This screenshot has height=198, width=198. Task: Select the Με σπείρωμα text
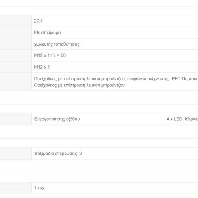pyautogui.click(x=48, y=32)
